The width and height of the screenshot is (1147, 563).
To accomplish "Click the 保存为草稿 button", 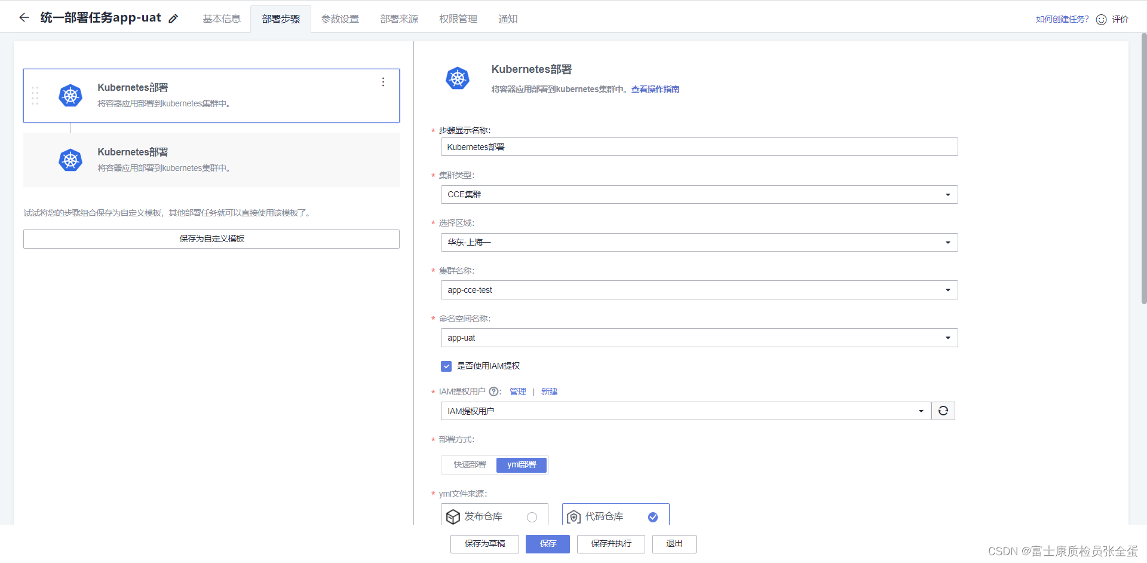I will (x=484, y=544).
